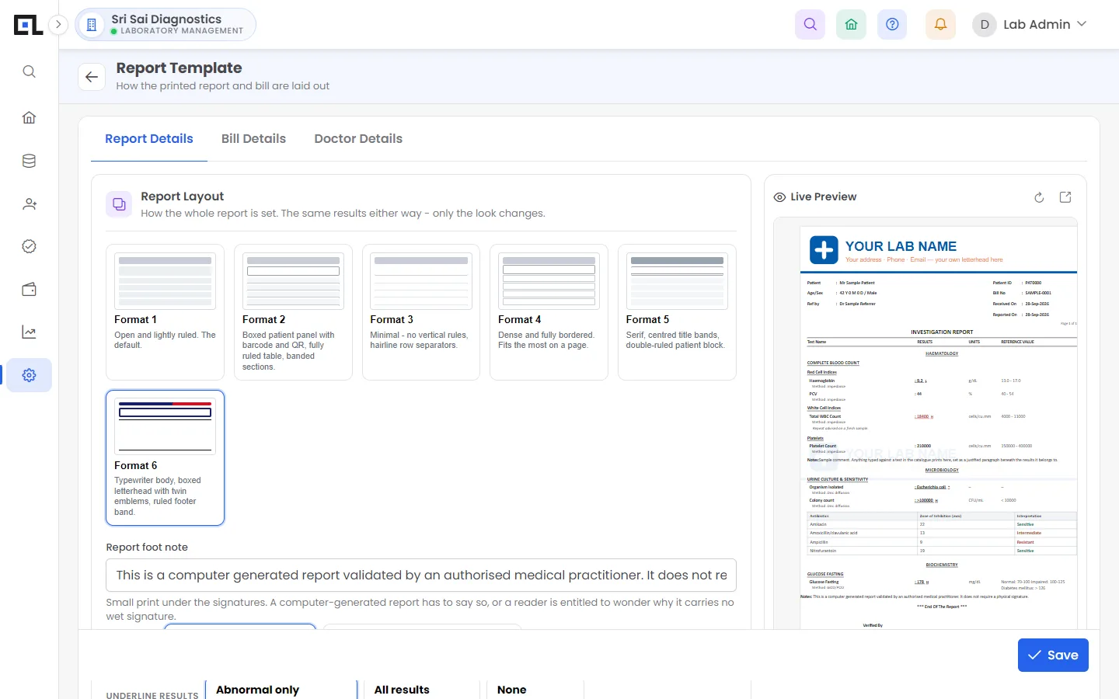Click into the Report foot note field

pos(421,576)
